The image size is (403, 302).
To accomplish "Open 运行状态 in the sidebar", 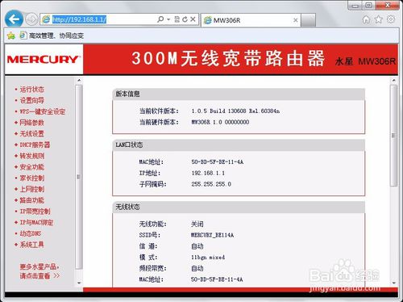I will (31, 90).
